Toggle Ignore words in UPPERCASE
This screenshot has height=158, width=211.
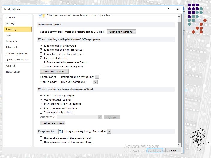tap(41, 46)
